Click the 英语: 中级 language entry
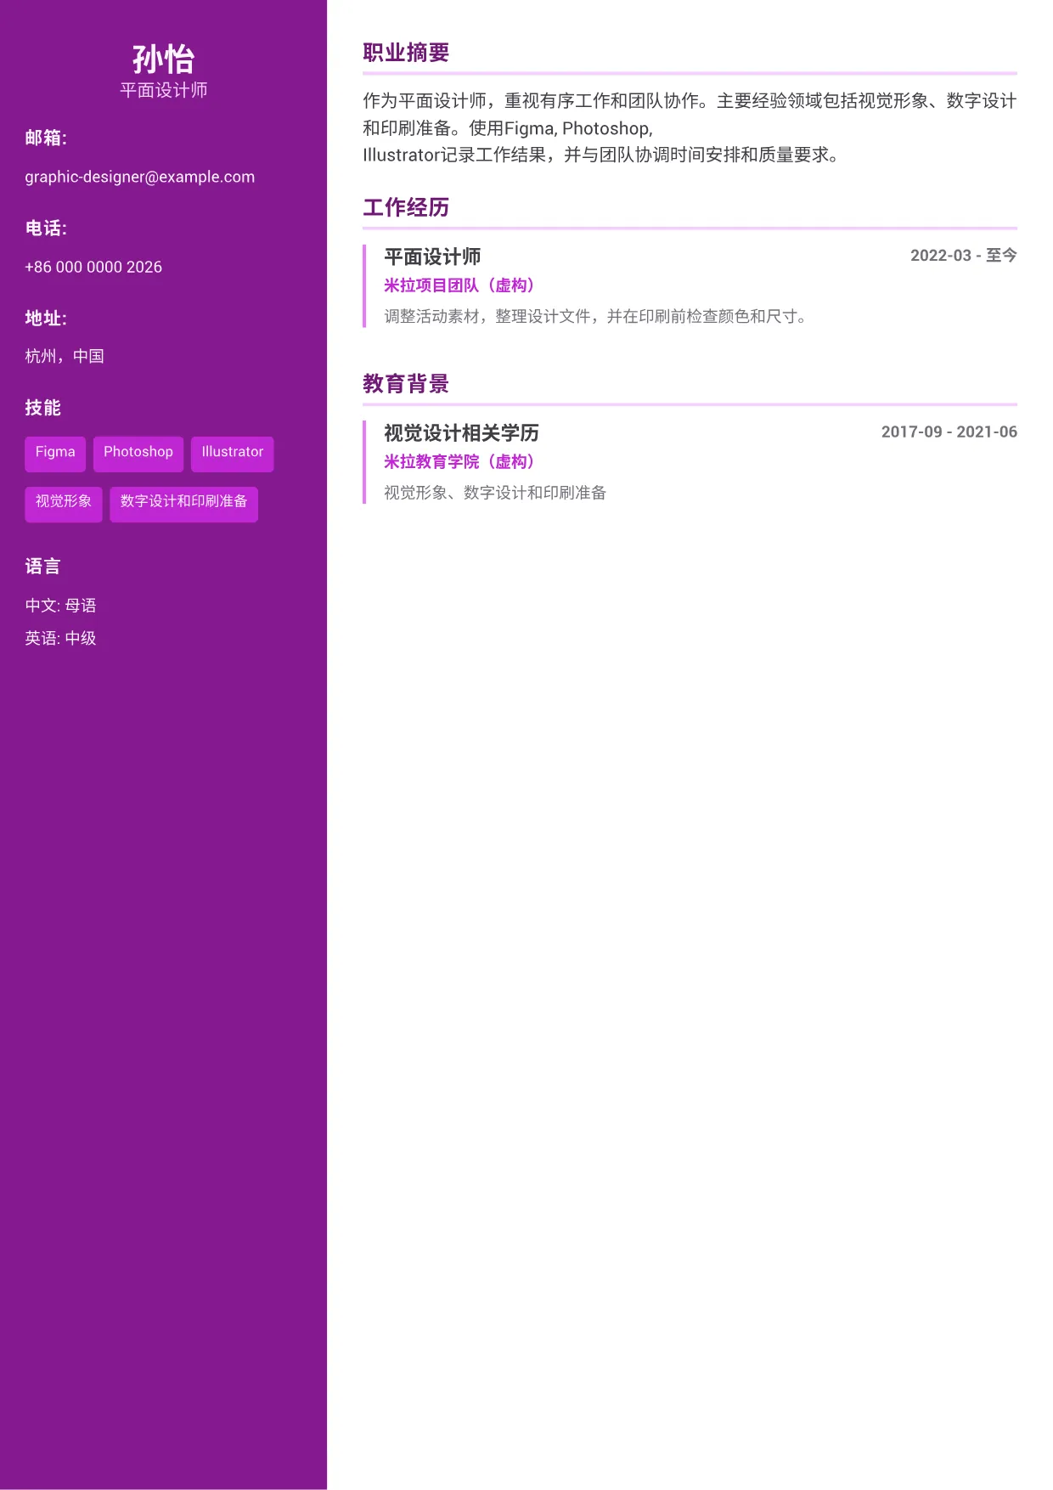1053x1490 pixels. click(60, 638)
